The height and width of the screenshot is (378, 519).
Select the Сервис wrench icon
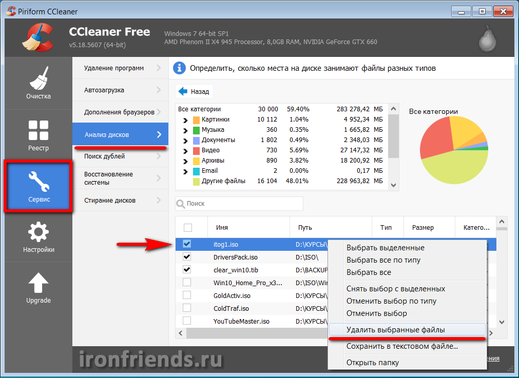pyautogui.click(x=39, y=186)
